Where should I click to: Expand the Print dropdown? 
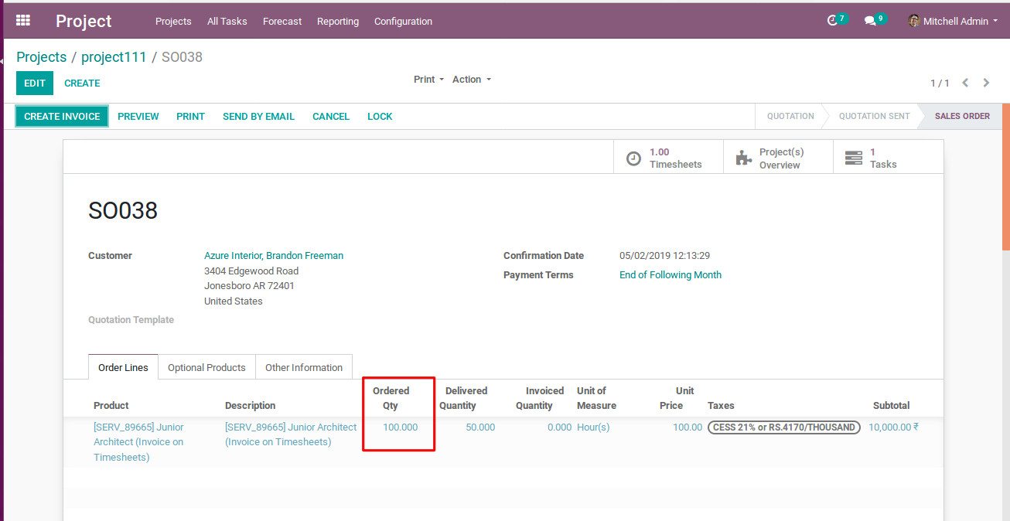429,80
